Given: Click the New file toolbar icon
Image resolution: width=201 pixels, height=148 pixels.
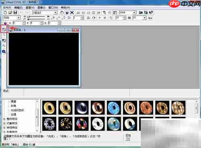Looking at the screenshot, I should [5, 12].
